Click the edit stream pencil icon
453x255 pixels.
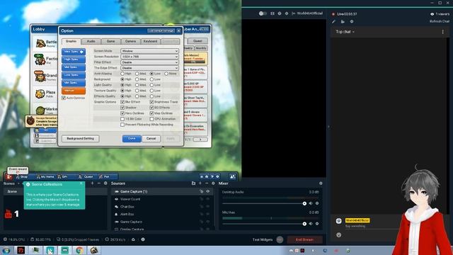[333, 21]
